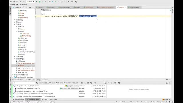183x103 pixels.
Task: Switch to the buttons.py editor tab
Action: 51,7
